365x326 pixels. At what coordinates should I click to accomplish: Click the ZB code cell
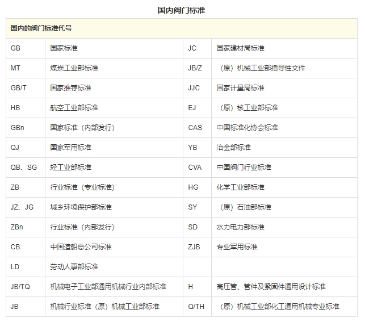click(26, 187)
